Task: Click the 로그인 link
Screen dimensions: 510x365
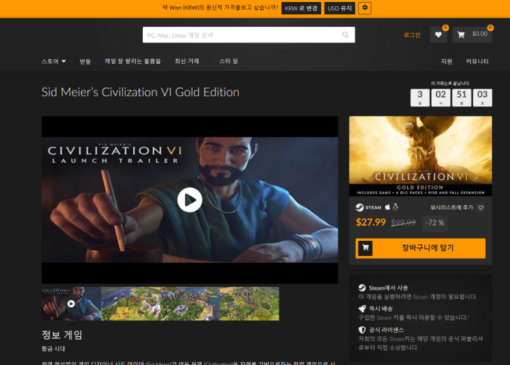Action: pyautogui.click(x=412, y=35)
